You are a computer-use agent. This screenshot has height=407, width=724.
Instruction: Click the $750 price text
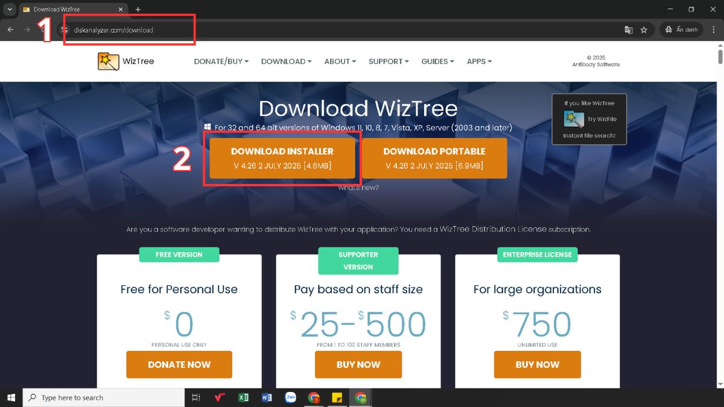(x=537, y=324)
